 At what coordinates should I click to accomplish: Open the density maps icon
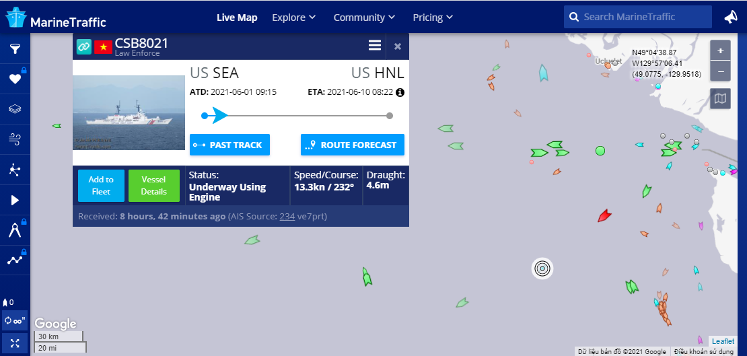click(x=15, y=170)
